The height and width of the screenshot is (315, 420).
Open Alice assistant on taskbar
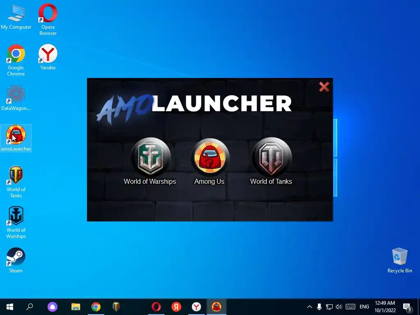pos(52,307)
